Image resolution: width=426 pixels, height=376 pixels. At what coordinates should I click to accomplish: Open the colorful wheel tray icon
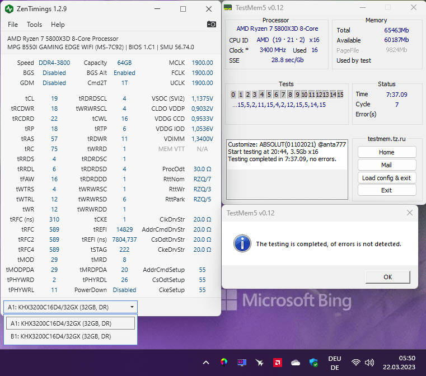[224, 362]
